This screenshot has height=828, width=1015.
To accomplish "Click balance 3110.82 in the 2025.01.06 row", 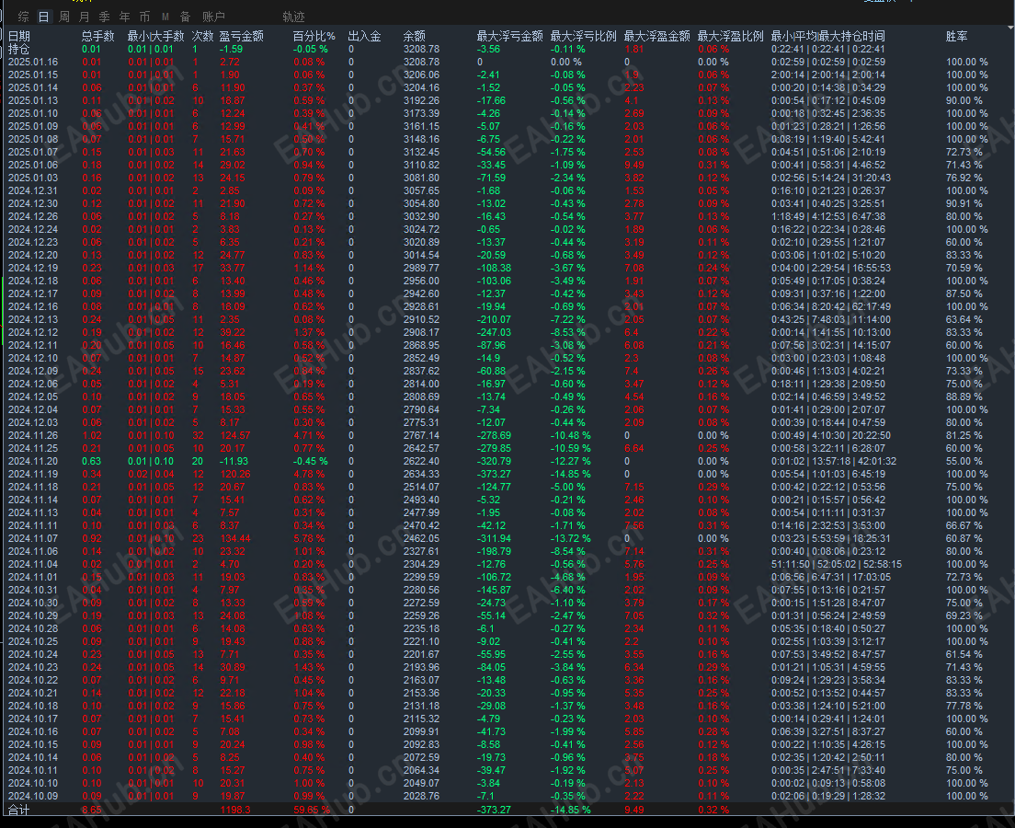I will [x=421, y=166].
